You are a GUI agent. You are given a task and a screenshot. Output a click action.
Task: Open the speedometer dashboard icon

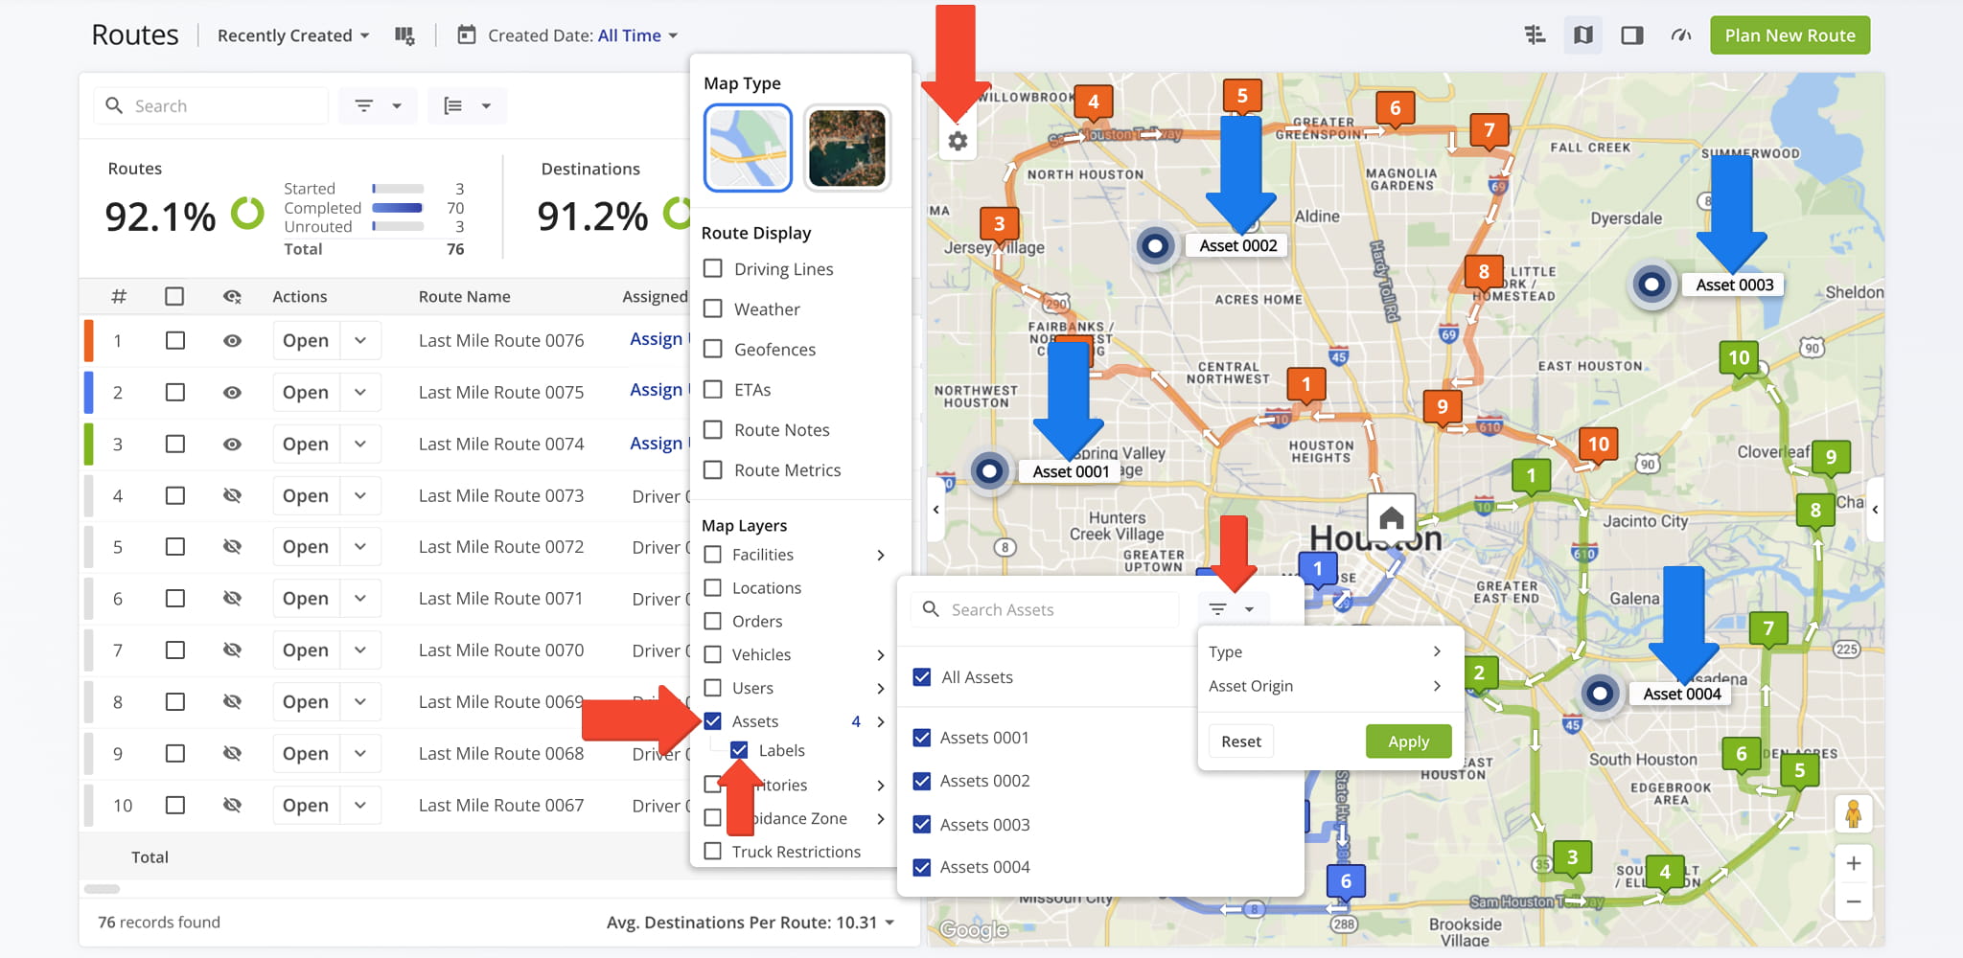(x=1680, y=35)
